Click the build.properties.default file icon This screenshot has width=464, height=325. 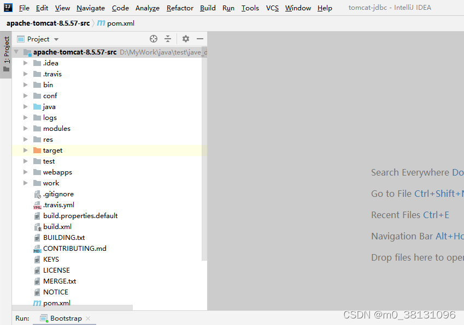[37, 216]
